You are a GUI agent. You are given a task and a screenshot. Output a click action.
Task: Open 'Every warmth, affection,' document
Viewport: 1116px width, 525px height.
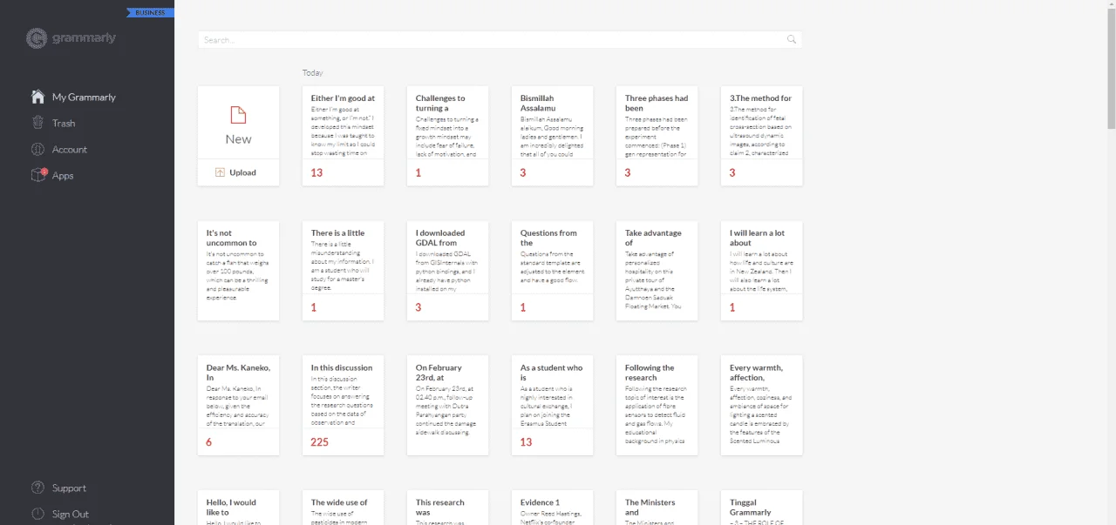tap(761, 405)
